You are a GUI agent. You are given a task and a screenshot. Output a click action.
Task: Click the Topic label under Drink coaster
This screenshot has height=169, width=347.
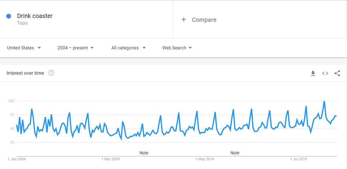coord(22,23)
